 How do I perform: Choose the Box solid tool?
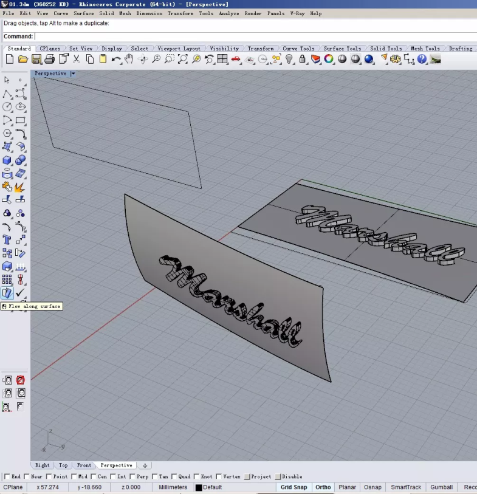[7, 160]
